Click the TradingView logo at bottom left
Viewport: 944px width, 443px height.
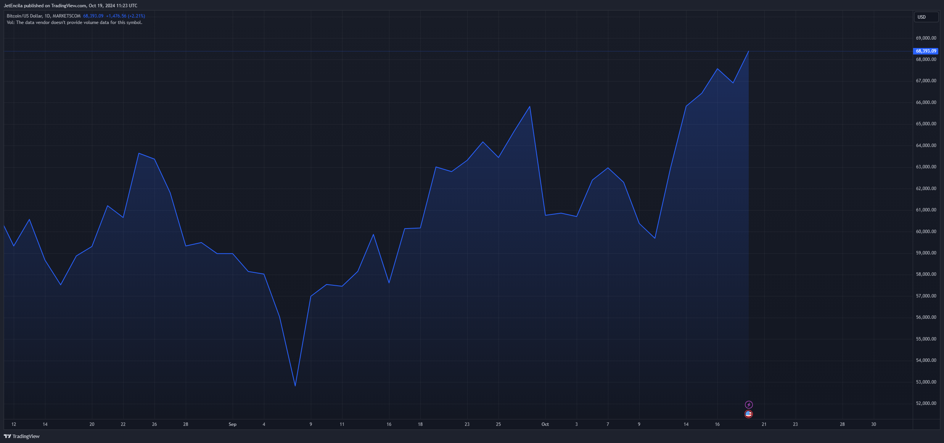22,436
